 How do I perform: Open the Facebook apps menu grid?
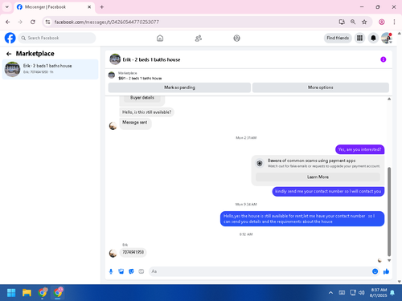(x=359, y=39)
